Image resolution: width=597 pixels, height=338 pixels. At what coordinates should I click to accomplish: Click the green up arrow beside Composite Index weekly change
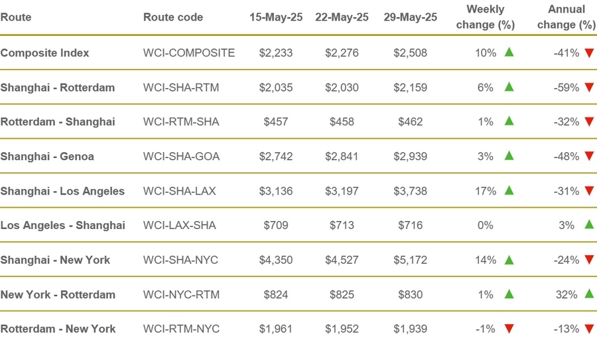point(509,52)
